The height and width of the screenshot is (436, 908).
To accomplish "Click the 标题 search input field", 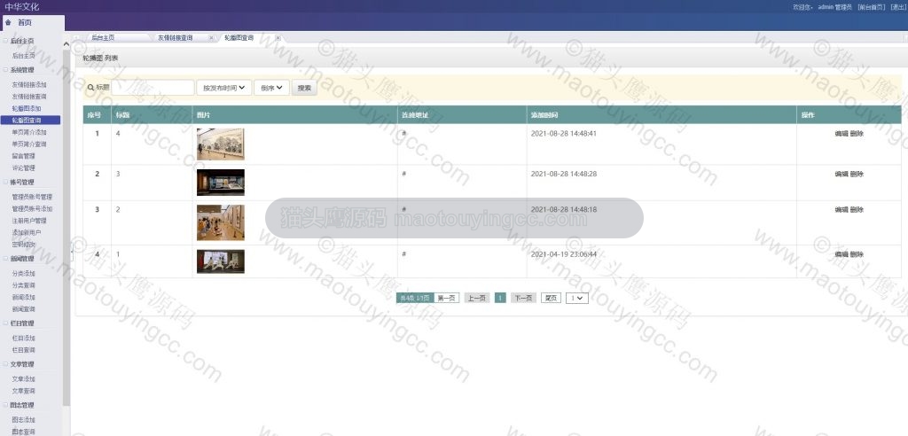I will coord(153,88).
